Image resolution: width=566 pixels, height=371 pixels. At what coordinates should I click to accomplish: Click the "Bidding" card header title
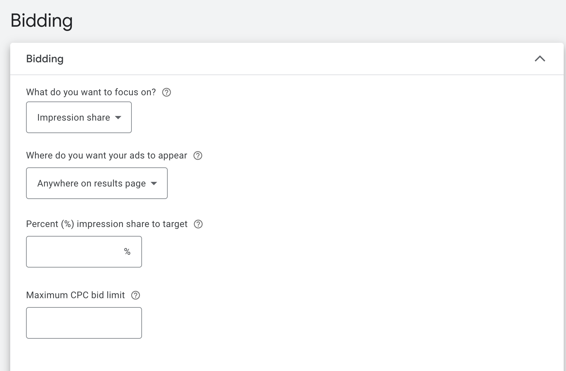tap(45, 59)
